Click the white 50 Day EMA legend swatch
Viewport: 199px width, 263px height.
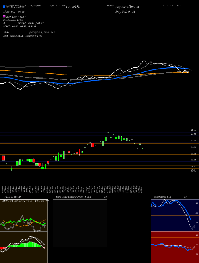click(x=4, y=12)
